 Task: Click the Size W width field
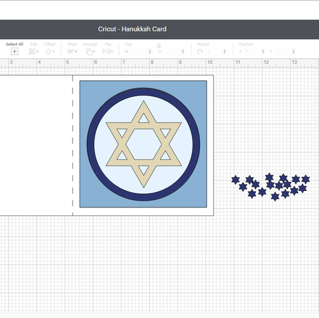pos(139,51)
